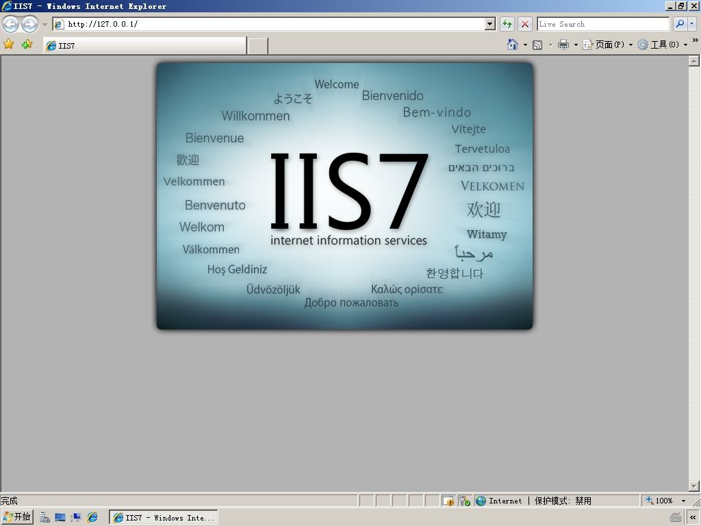Click the Print printer icon
The image size is (701, 526).
563,45
